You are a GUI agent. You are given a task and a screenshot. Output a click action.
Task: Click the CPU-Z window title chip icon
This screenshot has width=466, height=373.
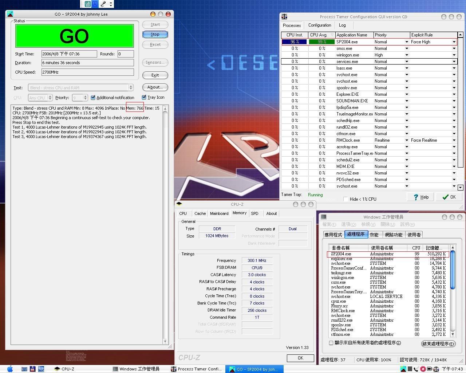(179, 204)
